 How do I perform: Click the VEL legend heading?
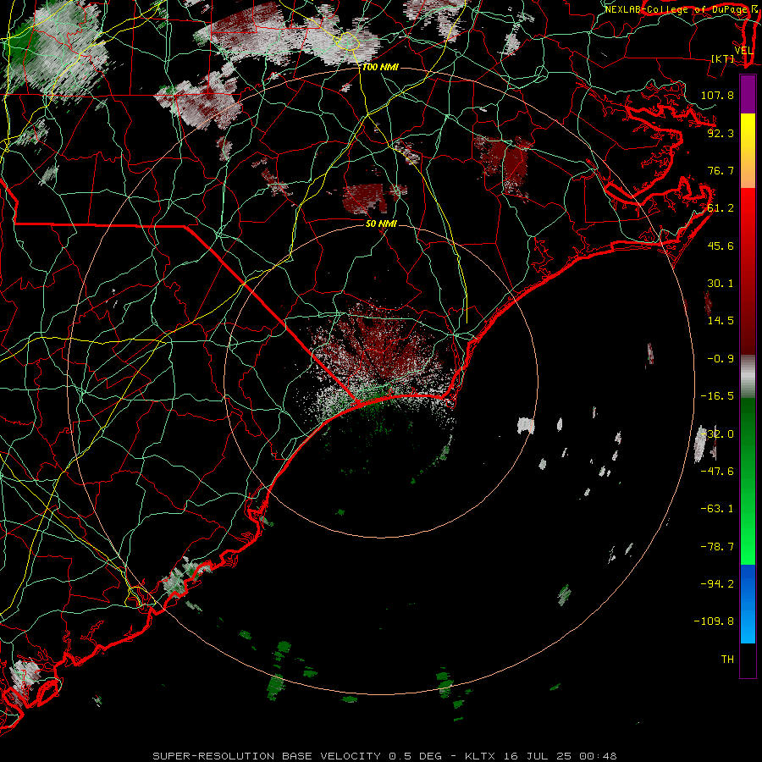[x=743, y=50]
